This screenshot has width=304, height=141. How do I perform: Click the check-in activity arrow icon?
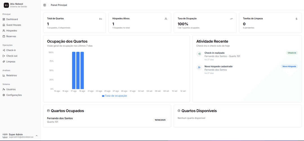pyautogui.click(x=199, y=54)
